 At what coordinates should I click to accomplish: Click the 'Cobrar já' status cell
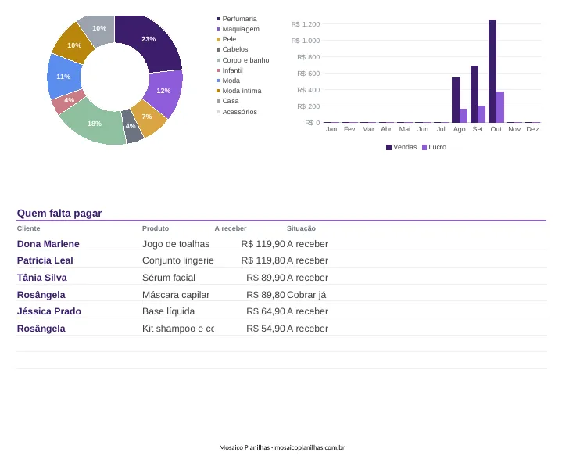coord(306,295)
